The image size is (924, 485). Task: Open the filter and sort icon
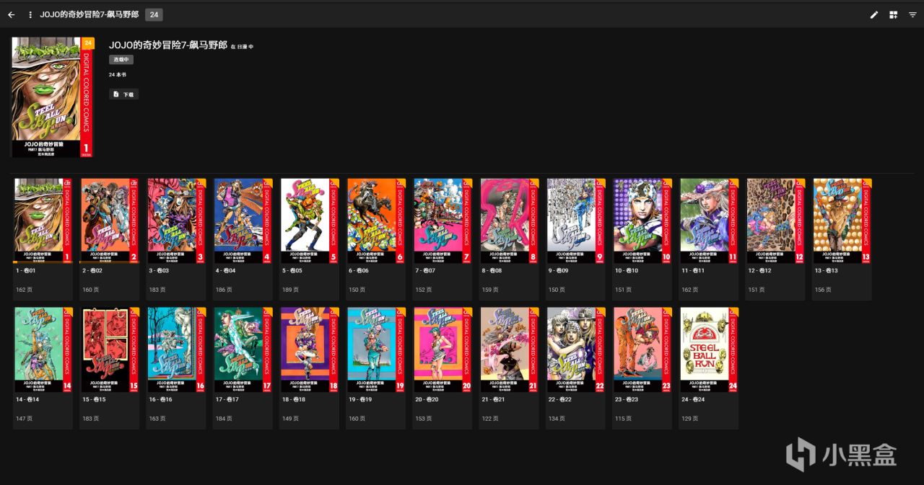pos(912,14)
